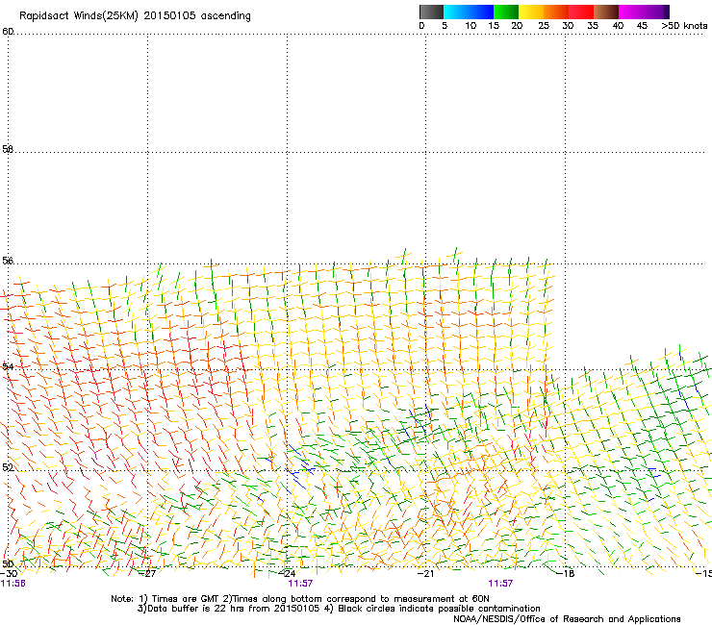Click the longitude label -27

tap(147, 574)
